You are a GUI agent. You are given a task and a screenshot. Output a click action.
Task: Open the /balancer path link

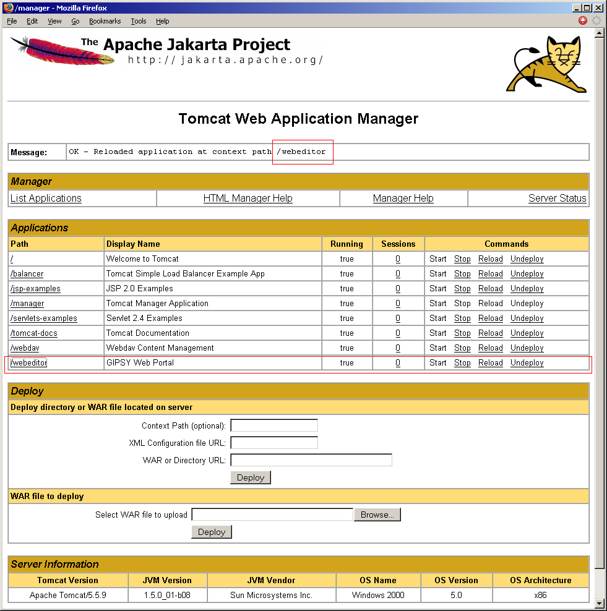click(27, 273)
